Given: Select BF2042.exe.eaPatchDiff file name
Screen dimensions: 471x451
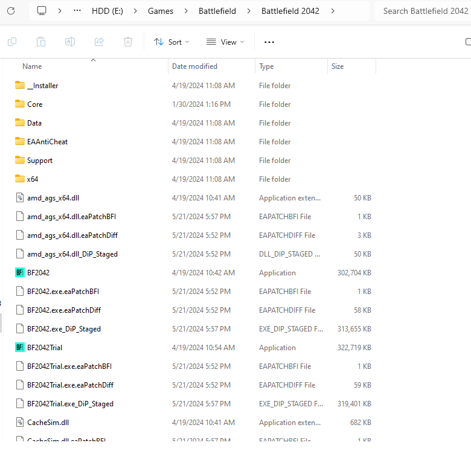Looking at the screenshot, I should 64,310.
